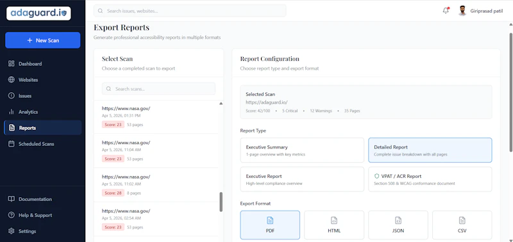Choose JSON export format
The width and height of the screenshot is (513, 242).
398,225
